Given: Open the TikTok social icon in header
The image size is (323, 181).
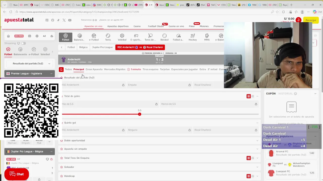Looking at the screenshot, I should [x=58, y=20].
